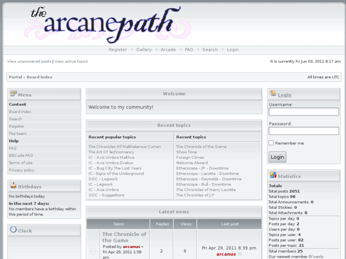Image resolution: width=346 pixels, height=259 pixels.
Task: Open Search in Menu panel
Action: pyautogui.click(x=15, y=119)
